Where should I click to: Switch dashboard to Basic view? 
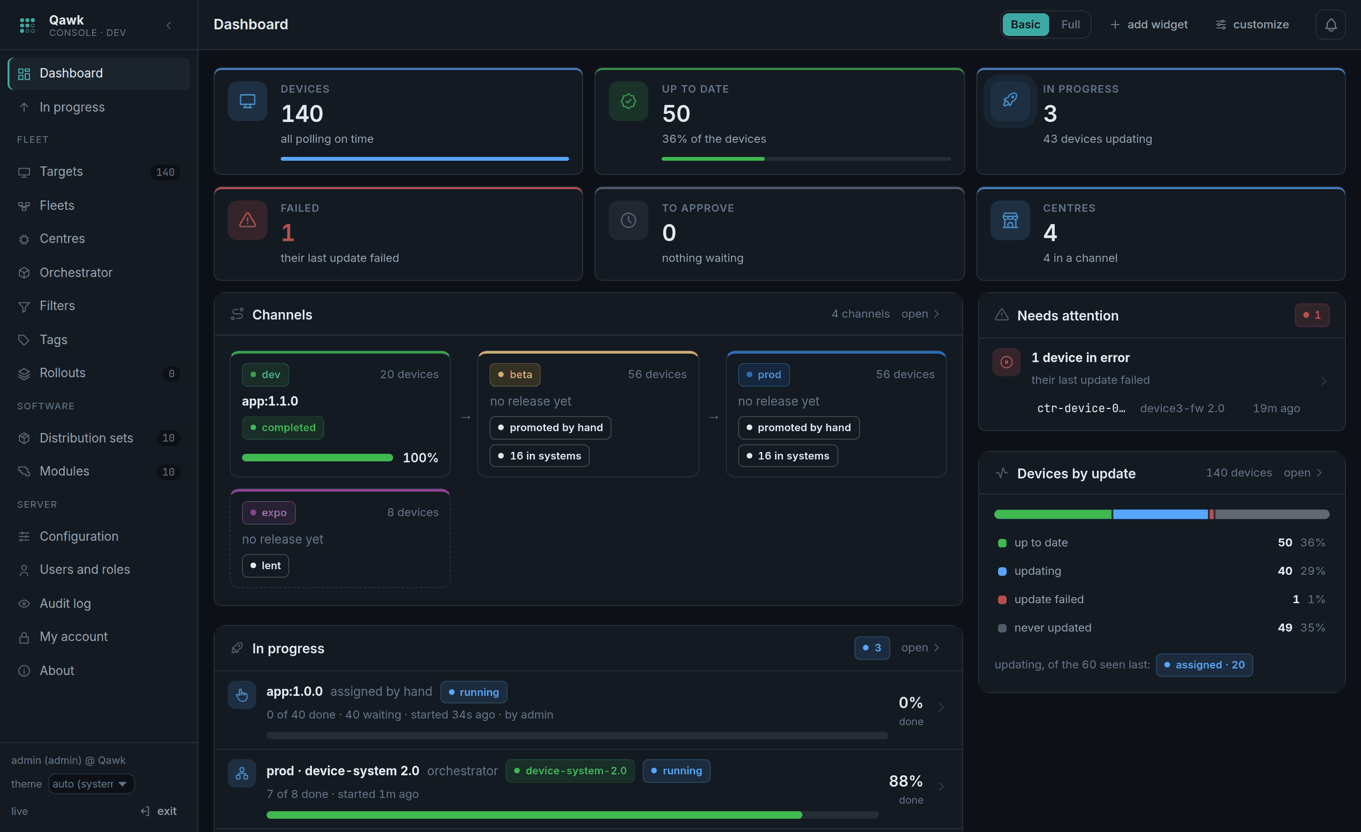(1025, 25)
